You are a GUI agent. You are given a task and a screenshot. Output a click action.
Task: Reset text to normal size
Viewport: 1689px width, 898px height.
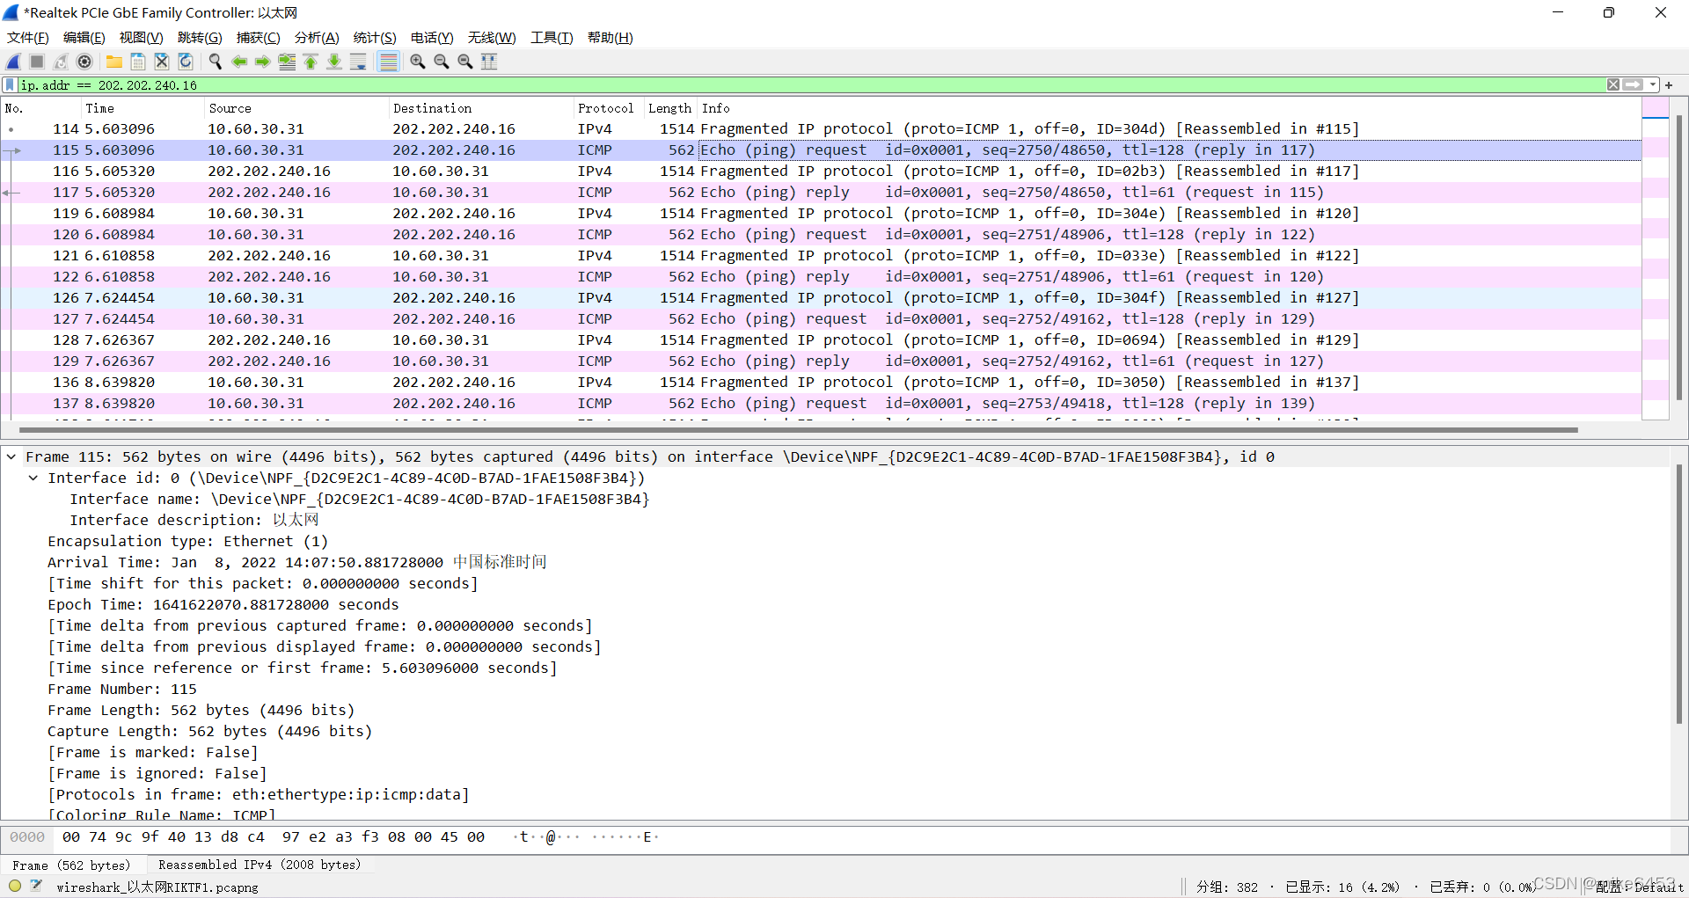(465, 62)
